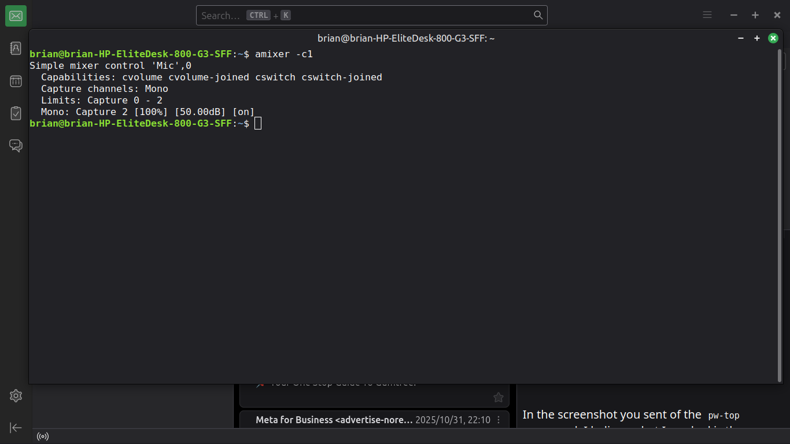The image size is (790, 444).
Task: Open the Thunderbird hamburger app menu
Action: pos(707,15)
